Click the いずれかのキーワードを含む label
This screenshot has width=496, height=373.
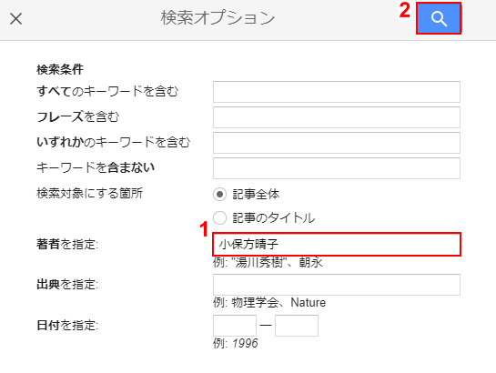(113, 142)
